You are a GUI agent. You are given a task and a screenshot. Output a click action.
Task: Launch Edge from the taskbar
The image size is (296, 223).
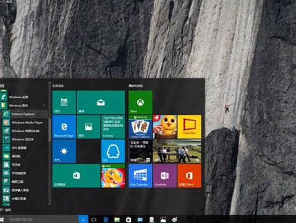106,219
